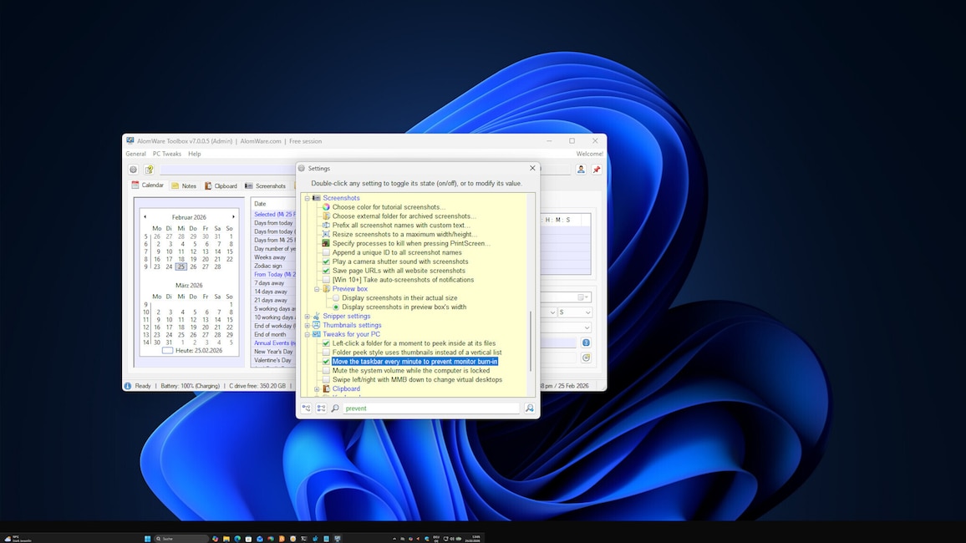Switch to the Calendar tab
966x543 pixels.
tap(148, 185)
